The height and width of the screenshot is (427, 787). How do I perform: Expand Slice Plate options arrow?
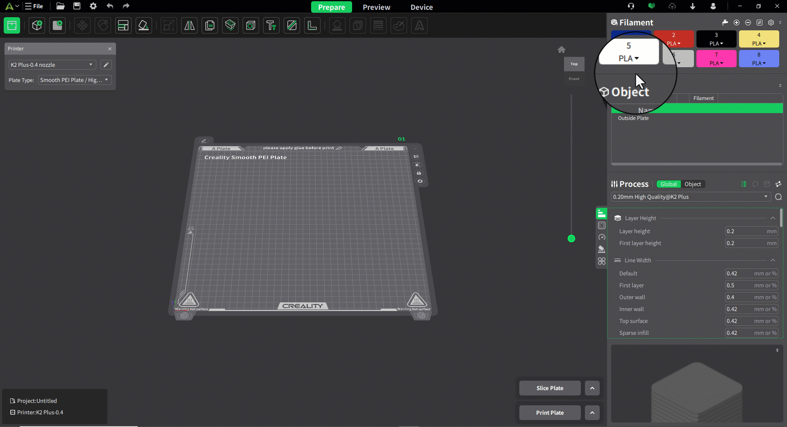tap(592, 388)
